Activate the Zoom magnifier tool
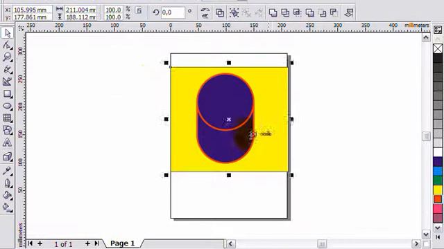Image resolution: width=444 pixels, height=249 pixels. [7, 57]
